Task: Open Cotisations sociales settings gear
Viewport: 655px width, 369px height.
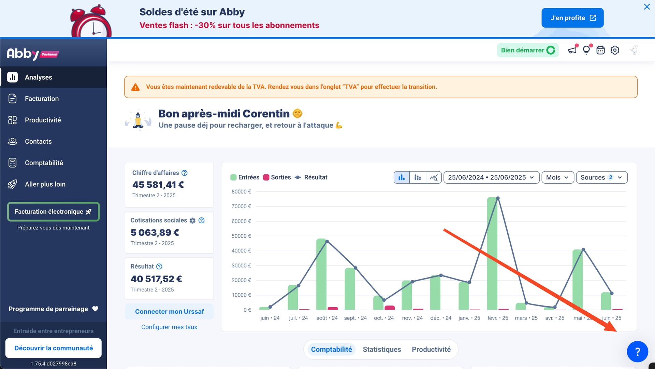Action: 193,221
